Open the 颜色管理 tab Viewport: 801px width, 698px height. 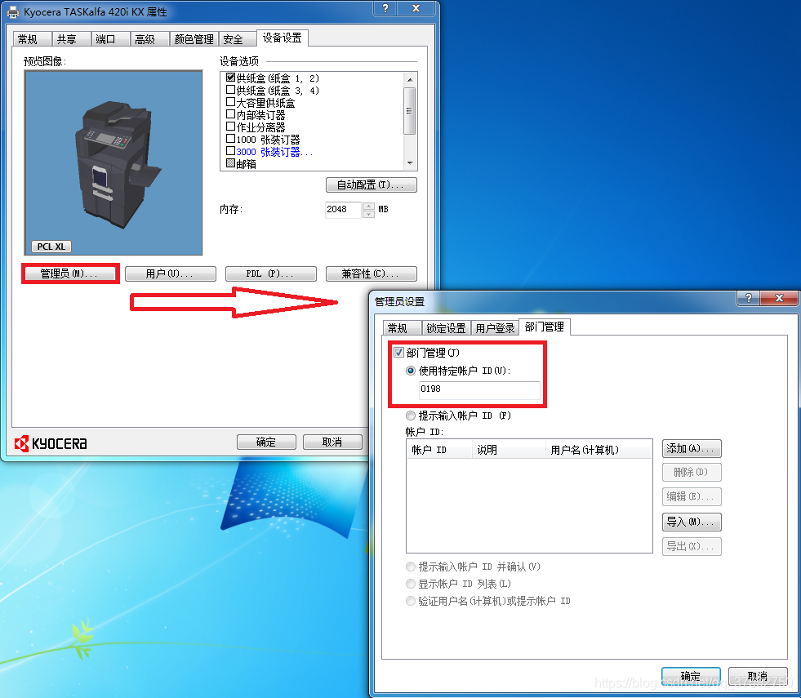[194, 39]
